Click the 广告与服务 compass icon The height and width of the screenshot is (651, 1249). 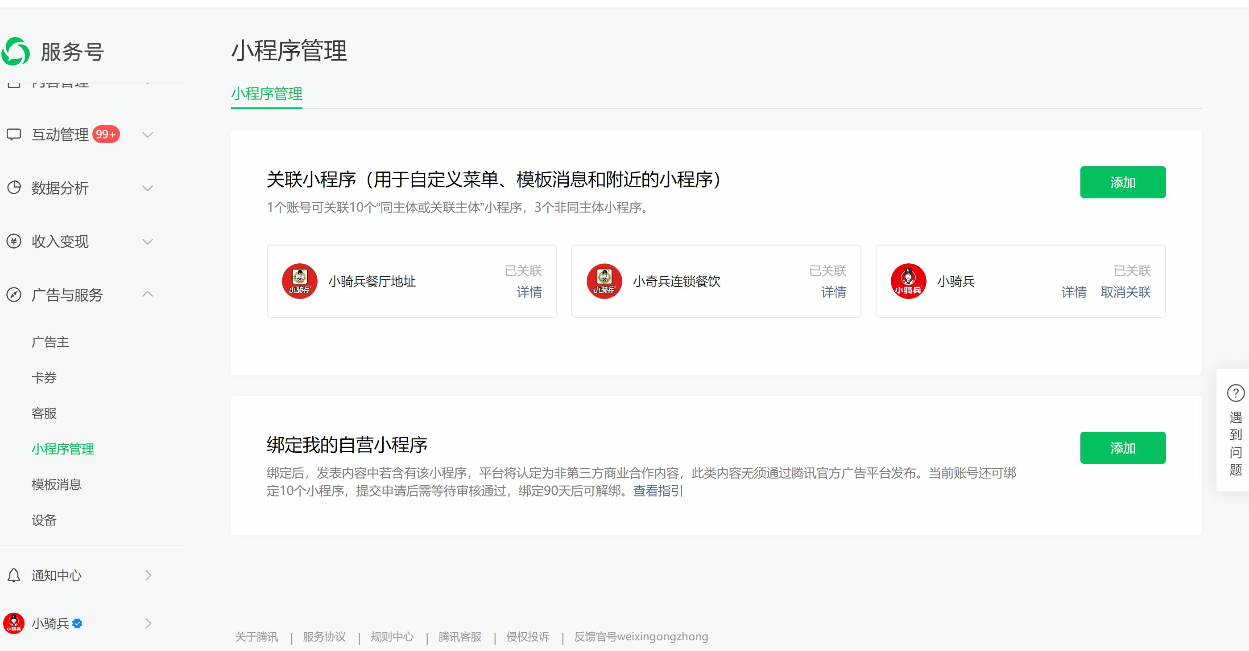click(14, 294)
